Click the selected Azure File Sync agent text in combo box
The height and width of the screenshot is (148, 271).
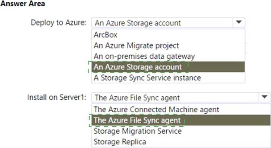coord(137,97)
